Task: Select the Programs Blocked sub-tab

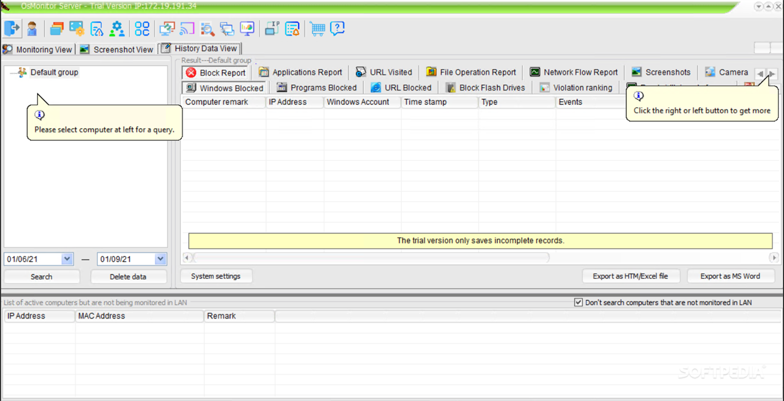Action: click(x=316, y=88)
